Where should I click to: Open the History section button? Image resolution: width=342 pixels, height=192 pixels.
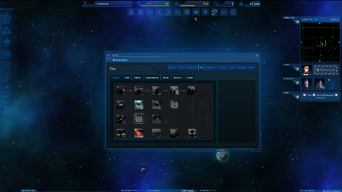(x=222, y=67)
